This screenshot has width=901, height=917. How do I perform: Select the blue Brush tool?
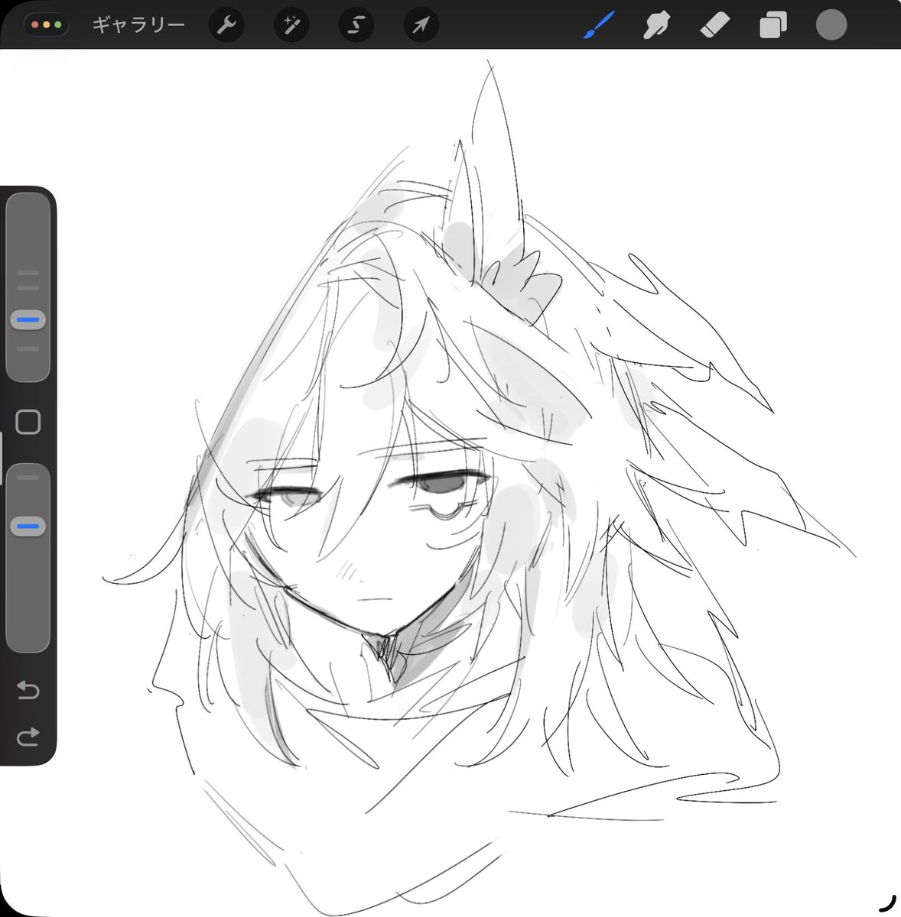click(598, 25)
